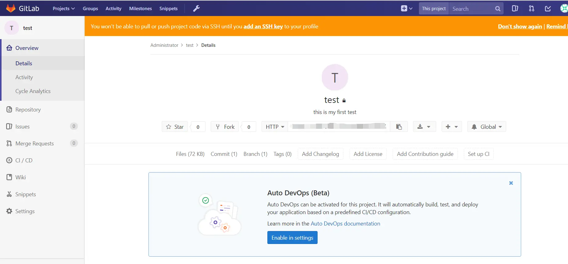
Task: Click Enable in settings button
Action: pyautogui.click(x=292, y=238)
